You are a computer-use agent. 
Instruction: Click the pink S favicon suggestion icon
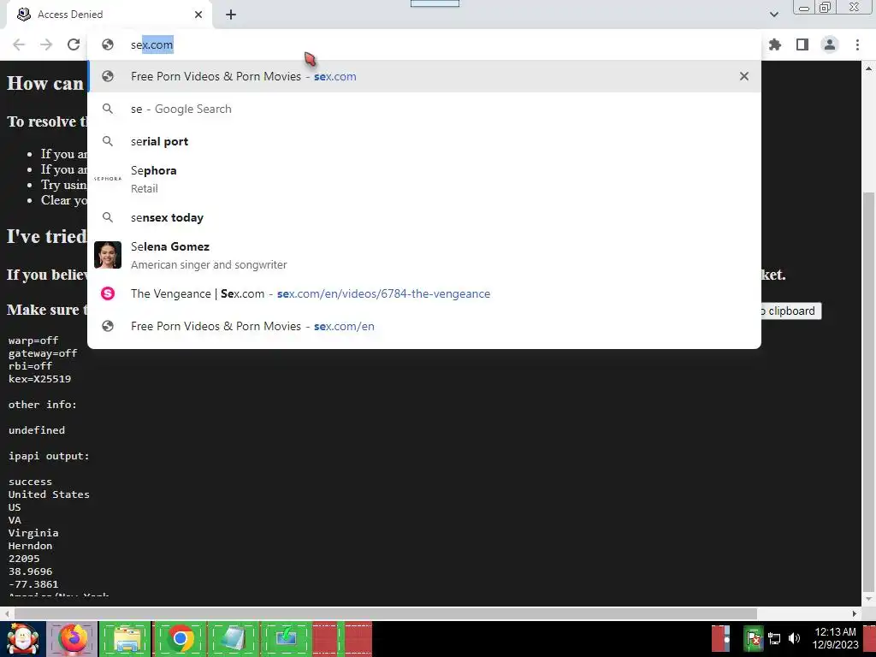click(108, 293)
